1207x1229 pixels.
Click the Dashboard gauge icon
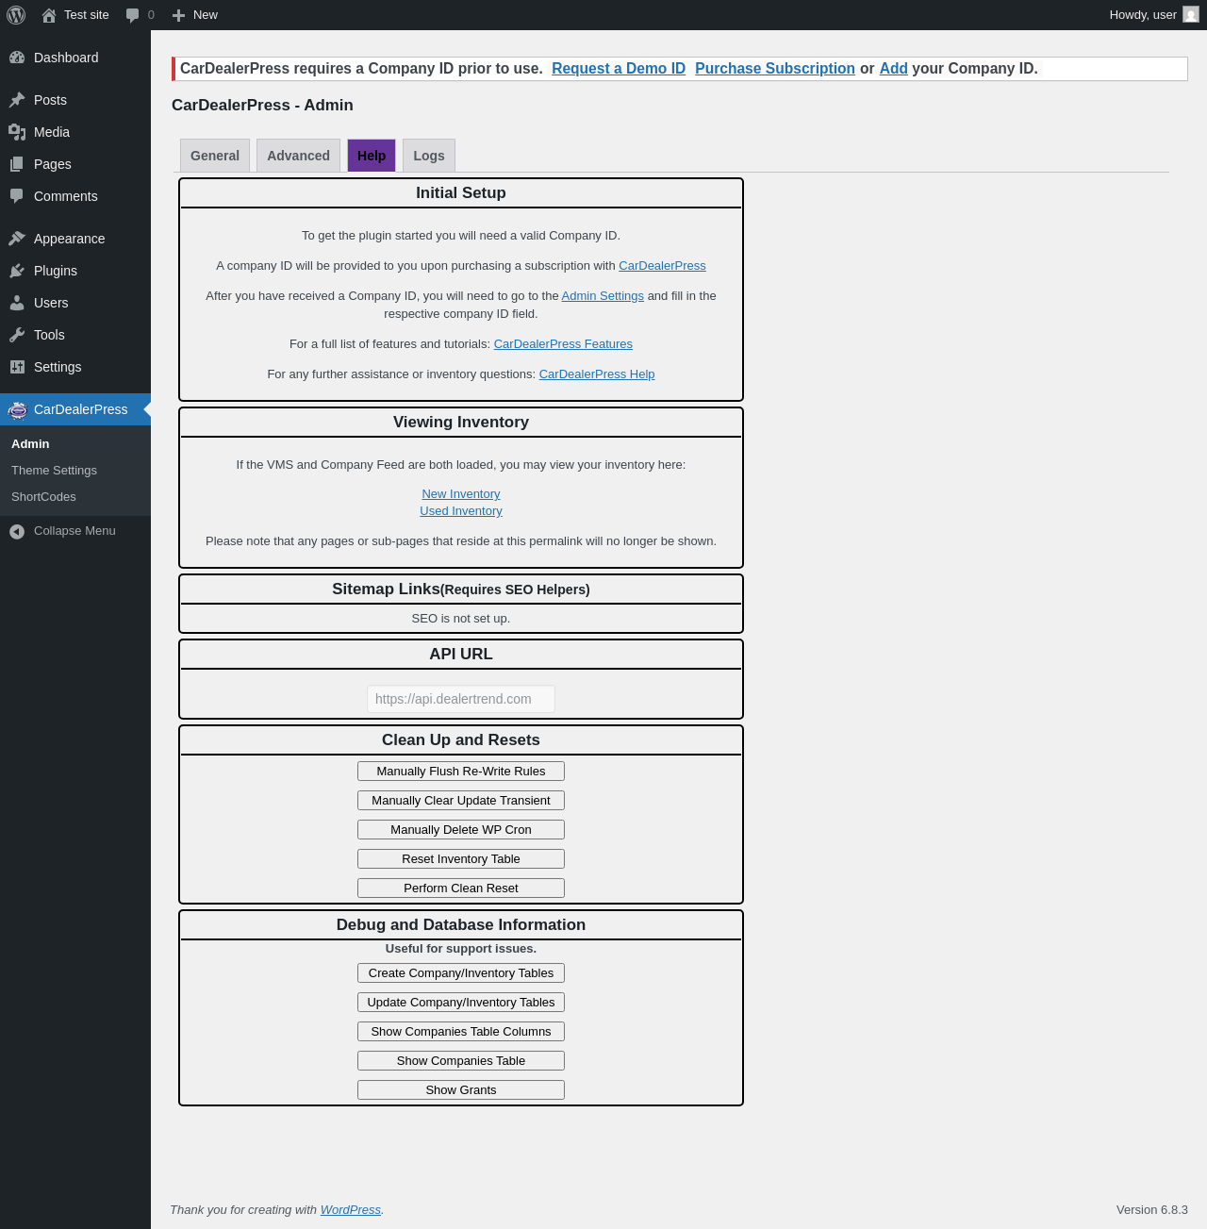pyautogui.click(x=17, y=58)
